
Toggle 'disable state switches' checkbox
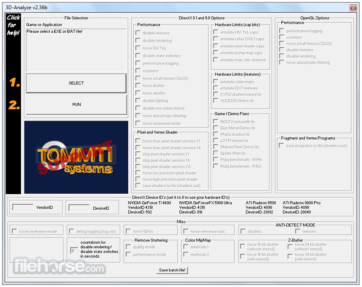click(x=138, y=55)
